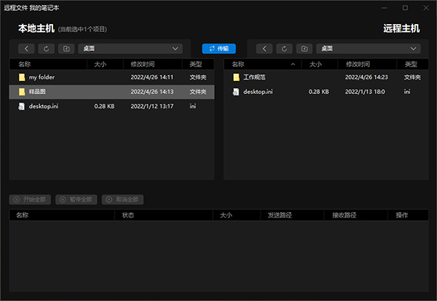Select the 样品图 folder in local list
The width and height of the screenshot is (437, 301).
[x=111, y=92]
